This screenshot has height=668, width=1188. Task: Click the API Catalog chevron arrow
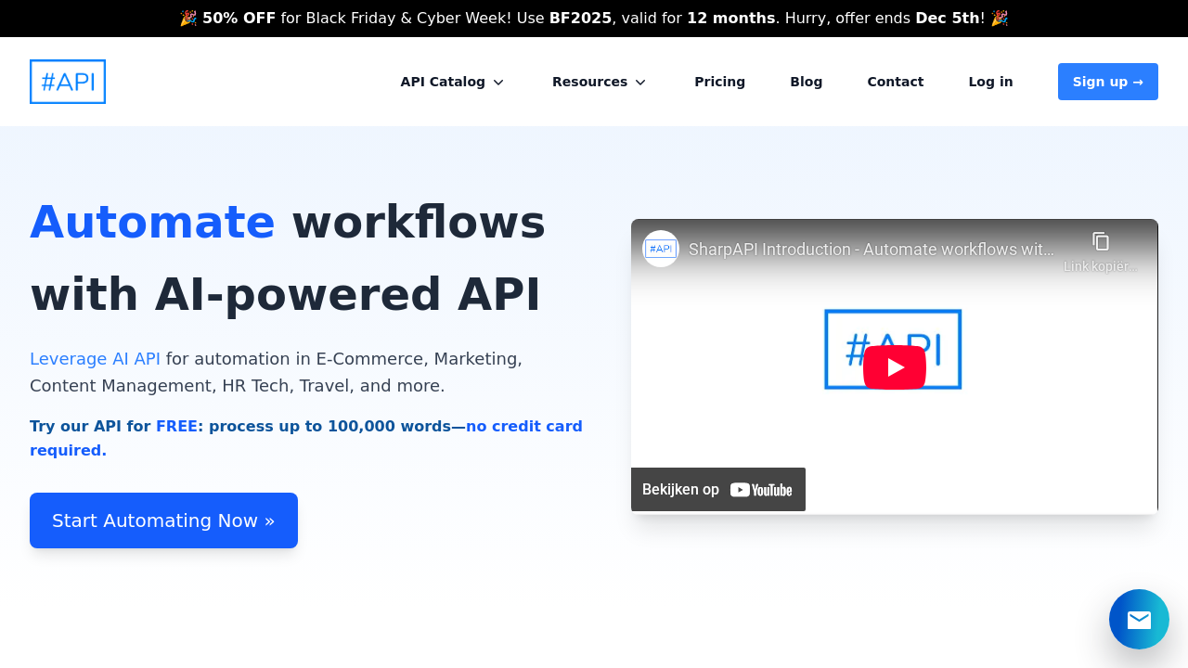tap(498, 83)
